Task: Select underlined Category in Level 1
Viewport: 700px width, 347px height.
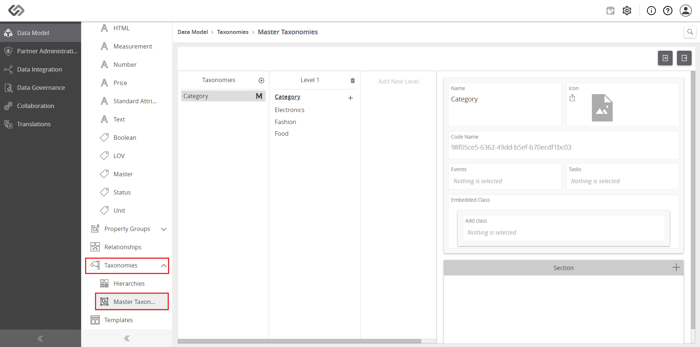Action: [288, 97]
